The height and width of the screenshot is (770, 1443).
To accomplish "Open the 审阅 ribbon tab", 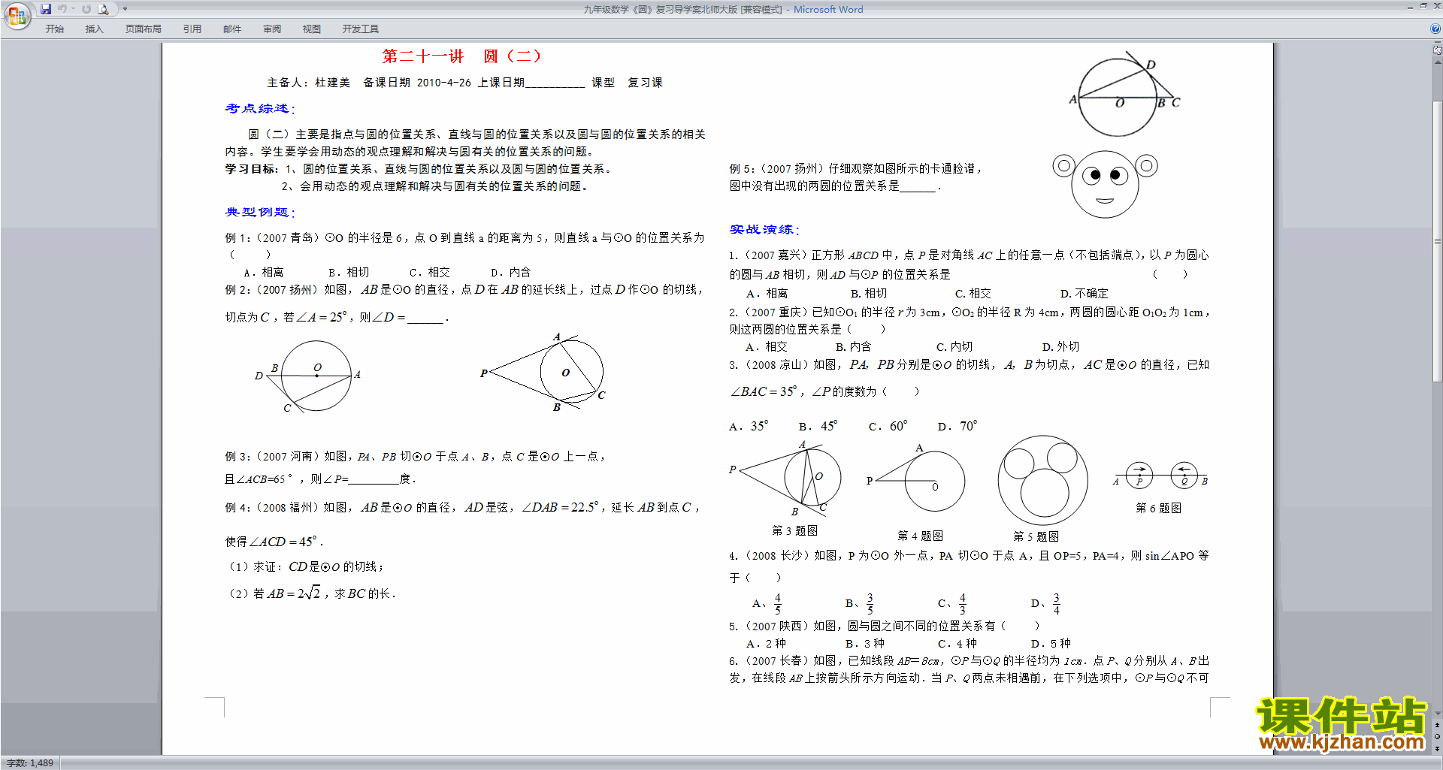I will click(272, 29).
